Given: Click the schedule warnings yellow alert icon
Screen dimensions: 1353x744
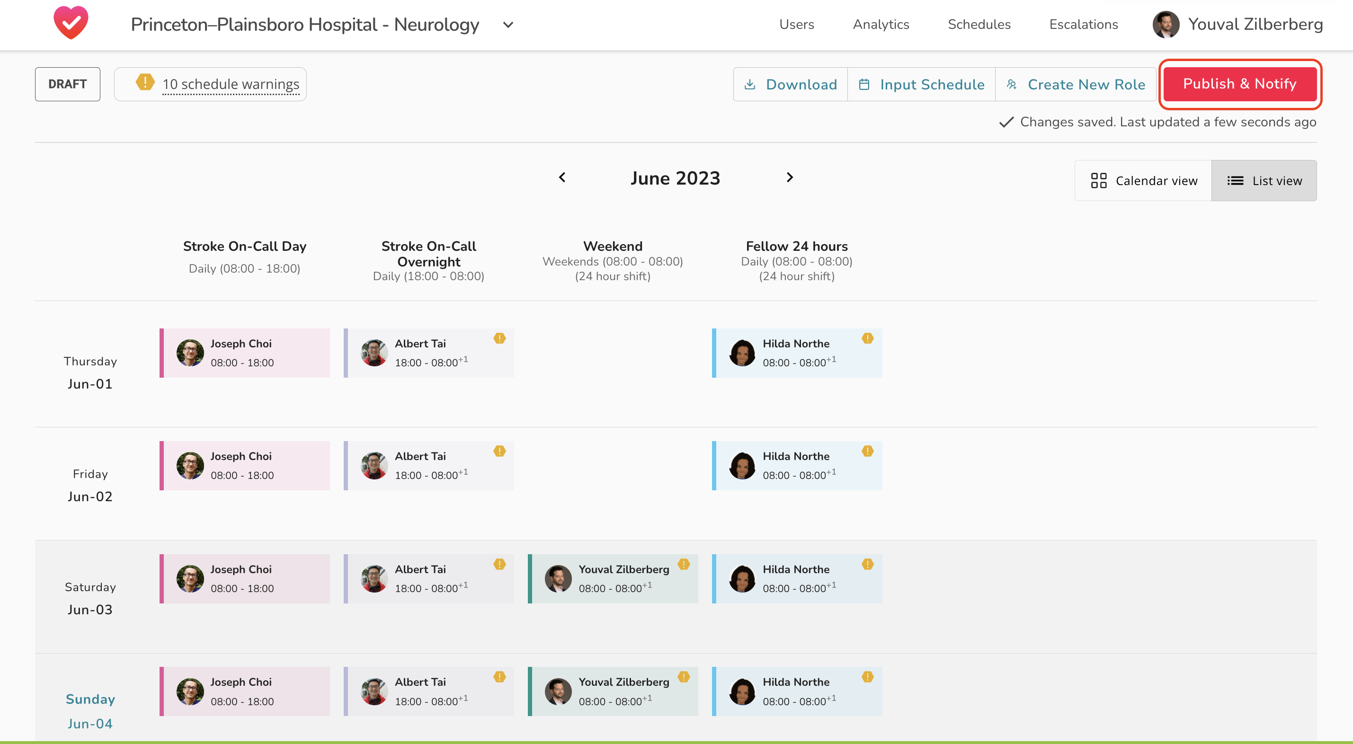Looking at the screenshot, I should click(x=145, y=82).
